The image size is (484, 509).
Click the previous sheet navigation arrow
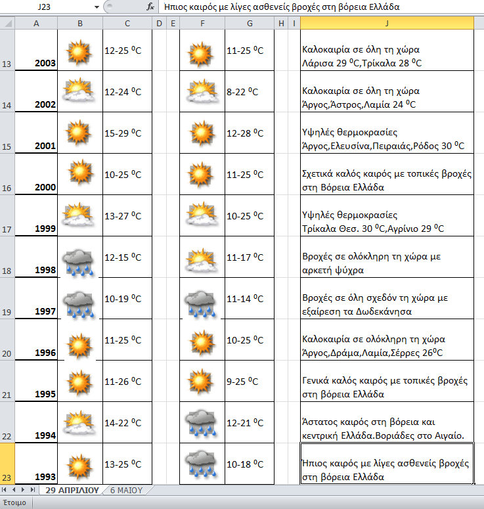14,490
